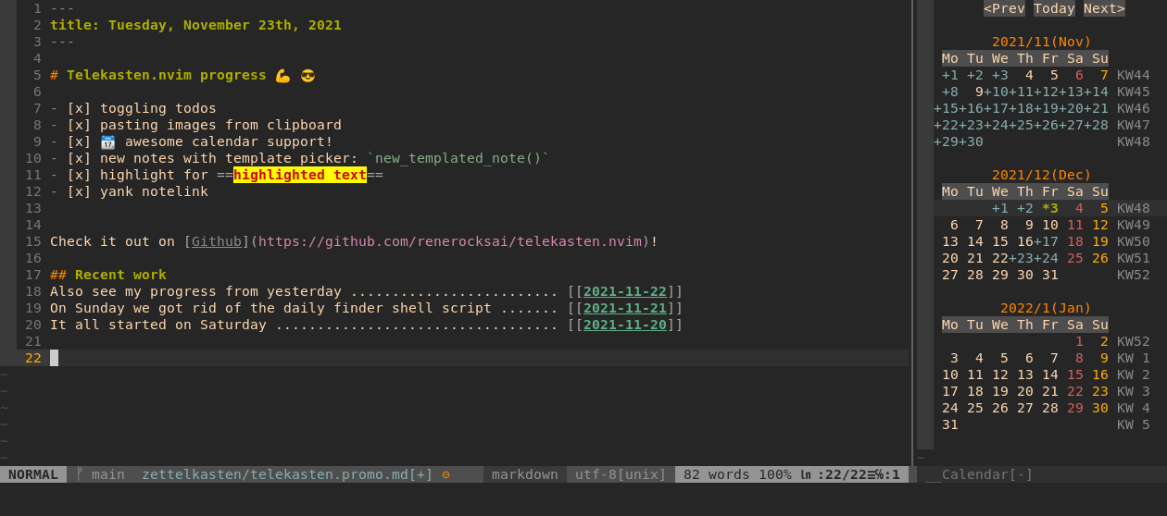Screen dimensions: 1167x516
Task: Click the flexed bicep emoji in heading
Action: coord(282,75)
